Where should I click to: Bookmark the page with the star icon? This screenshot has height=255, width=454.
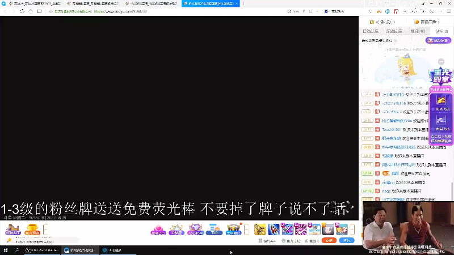tap(51, 11)
